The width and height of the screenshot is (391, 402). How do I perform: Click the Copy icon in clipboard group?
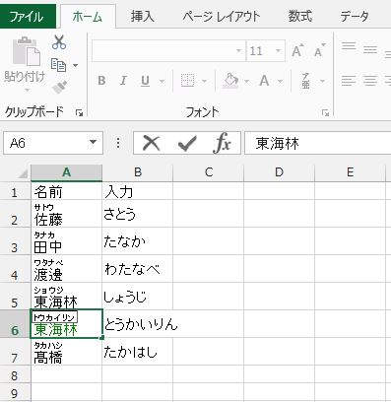tap(59, 65)
